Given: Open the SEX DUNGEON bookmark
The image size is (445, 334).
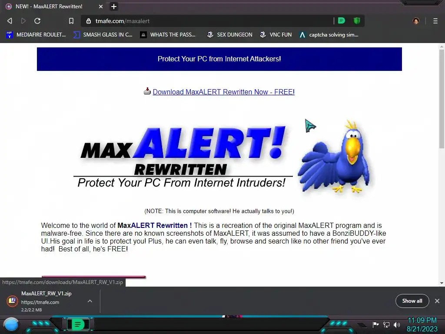Looking at the screenshot, I should click(229, 35).
